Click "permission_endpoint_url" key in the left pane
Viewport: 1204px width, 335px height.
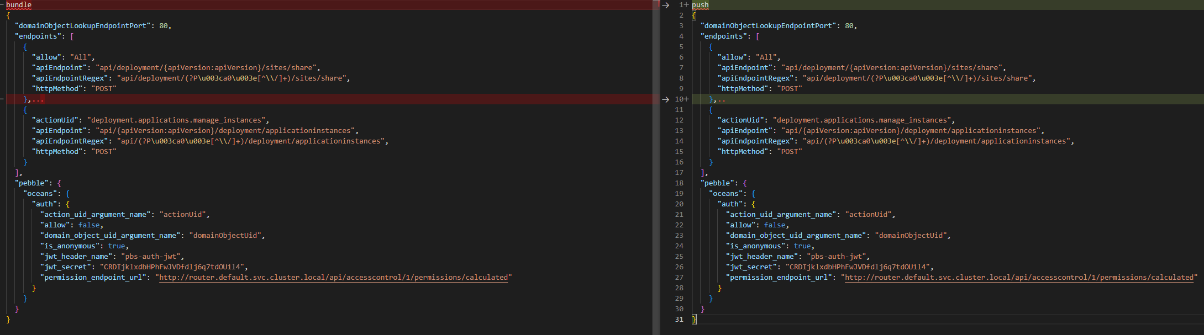coord(93,278)
